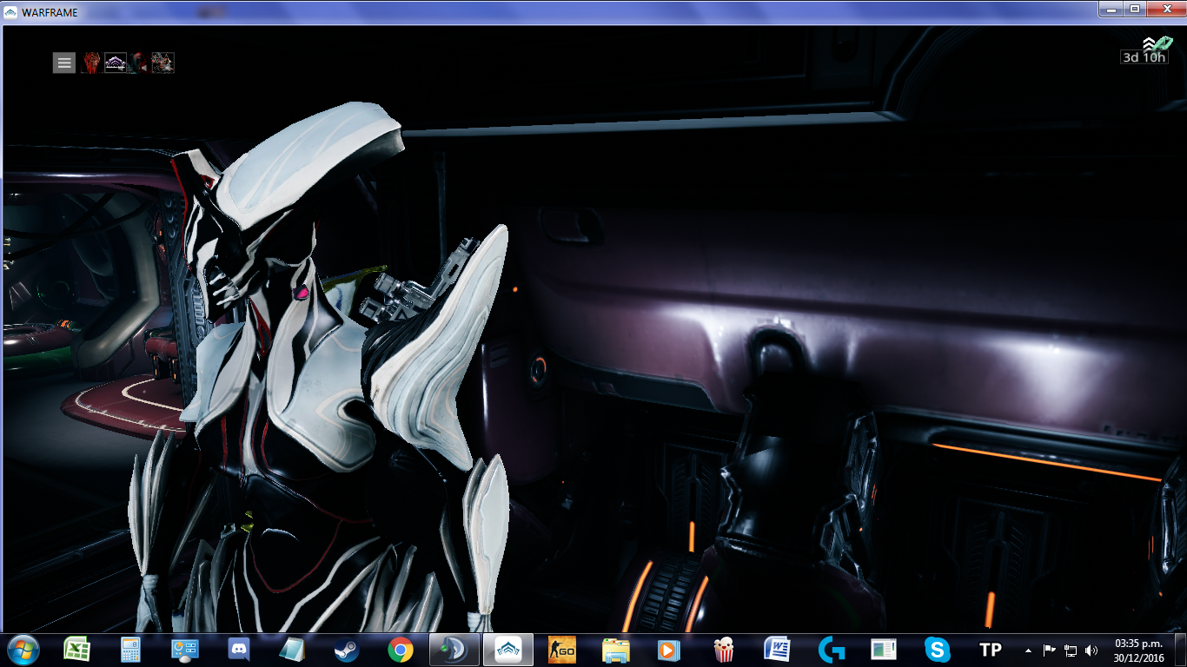This screenshot has width=1187, height=667.
Task: Launch Popcorn Time from the taskbar
Action: coord(723,650)
